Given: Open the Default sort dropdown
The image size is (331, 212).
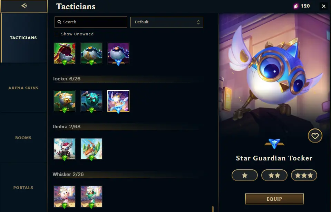Looking at the screenshot, I should pos(167,22).
